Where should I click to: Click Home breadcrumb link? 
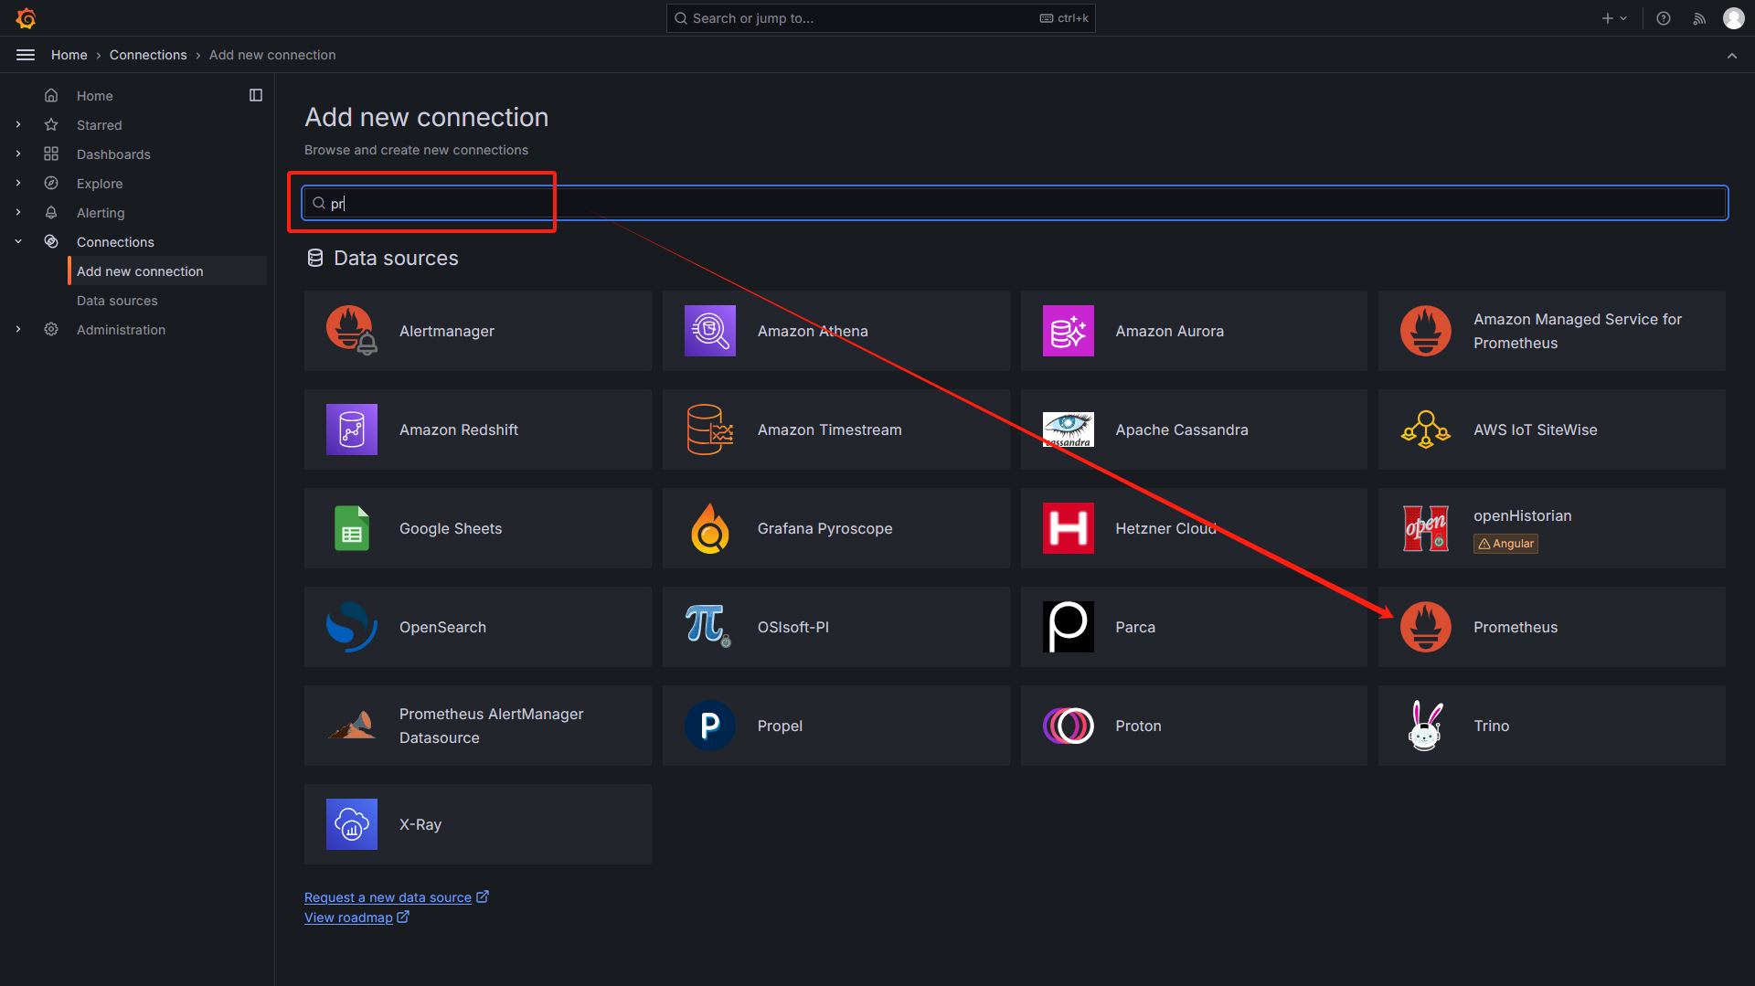[x=69, y=55]
